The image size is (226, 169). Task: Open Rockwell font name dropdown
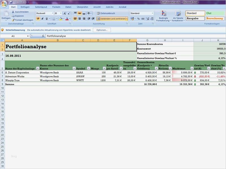(x=53, y=13)
